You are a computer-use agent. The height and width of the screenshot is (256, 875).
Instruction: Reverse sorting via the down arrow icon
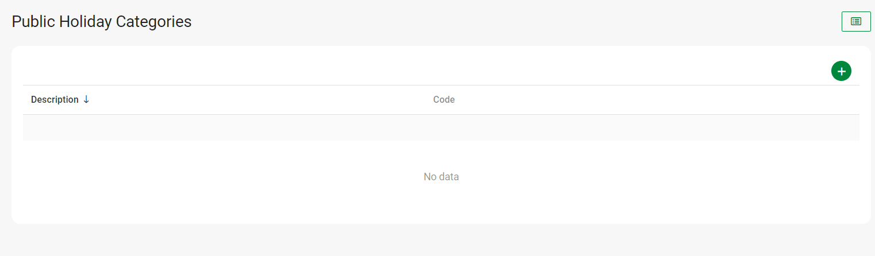(86, 99)
